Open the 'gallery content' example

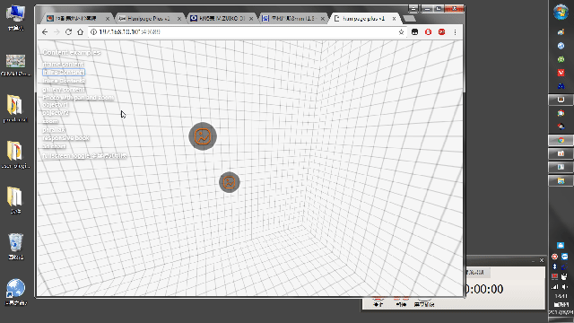(x=64, y=90)
